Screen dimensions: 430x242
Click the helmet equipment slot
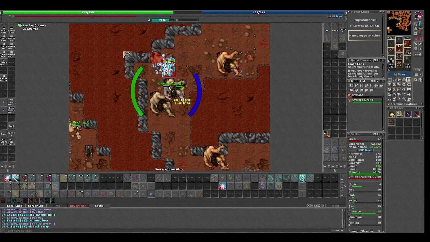point(399,40)
